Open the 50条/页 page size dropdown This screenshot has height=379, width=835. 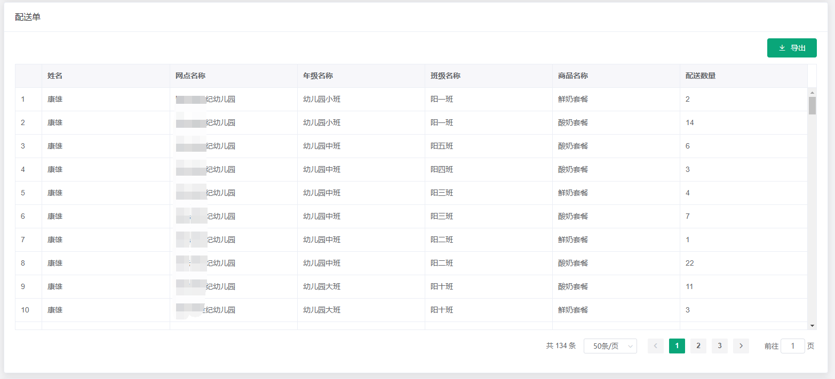[x=610, y=346]
